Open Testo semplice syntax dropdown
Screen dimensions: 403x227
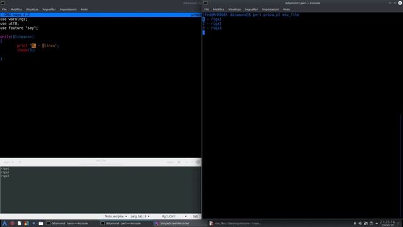(x=116, y=216)
